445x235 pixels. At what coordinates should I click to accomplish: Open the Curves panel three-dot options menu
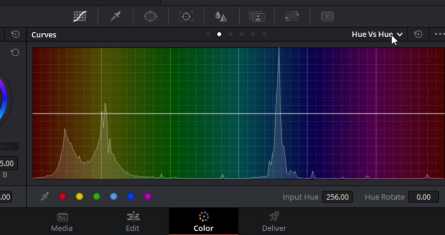tap(439, 35)
